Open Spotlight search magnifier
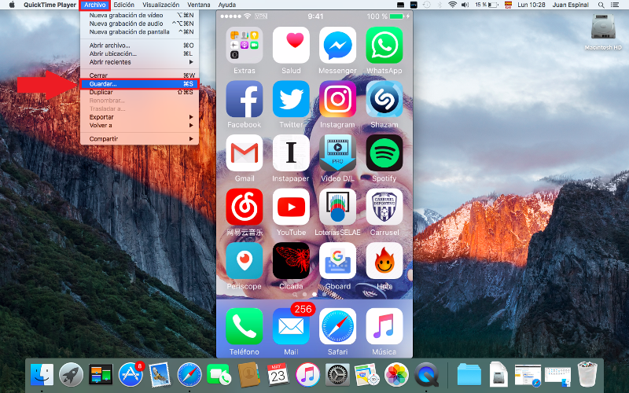Screen dimensions: 629x393 tap(601, 5)
